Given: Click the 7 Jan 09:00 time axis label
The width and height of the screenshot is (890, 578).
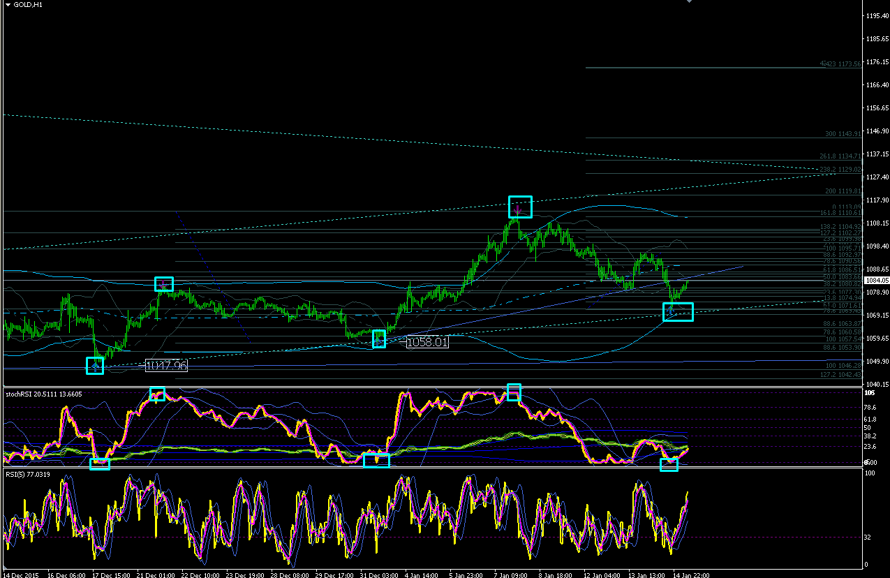Looking at the screenshot, I should (x=511, y=575).
